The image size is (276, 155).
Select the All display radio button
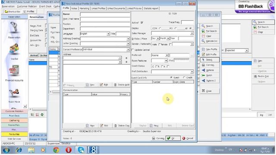pyautogui.click(x=191, y=28)
